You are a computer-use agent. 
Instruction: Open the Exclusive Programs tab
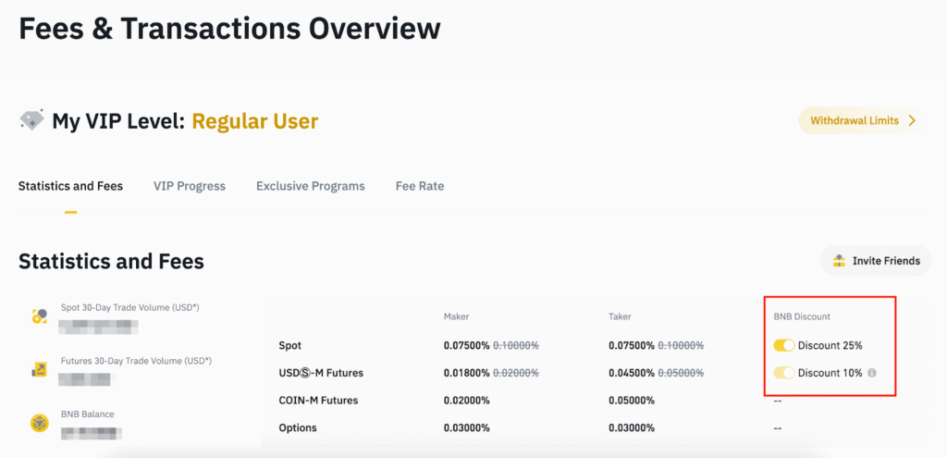pyautogui.click(x=311, y=186)
